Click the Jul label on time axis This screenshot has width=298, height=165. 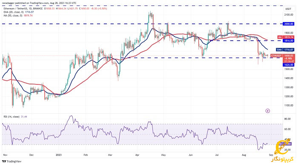(217, 155)
